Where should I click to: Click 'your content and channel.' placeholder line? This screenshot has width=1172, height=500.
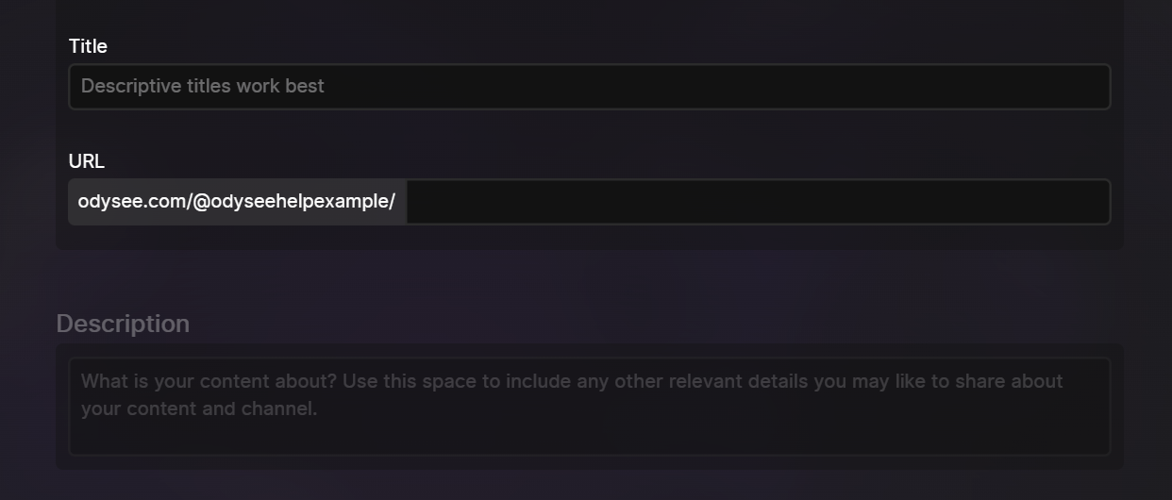pos(199,408)
